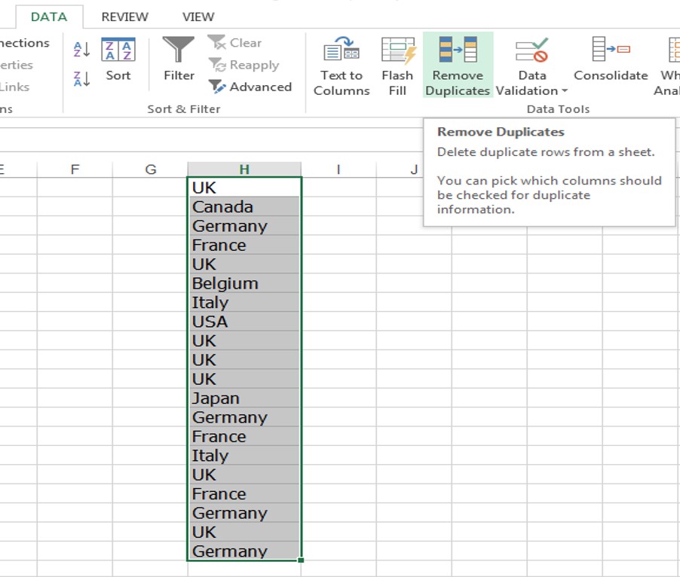
Task: Click the Canada cell
Action: [x=244, y=206]
